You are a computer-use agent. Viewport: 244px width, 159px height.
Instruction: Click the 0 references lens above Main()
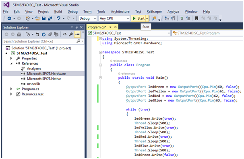pyautogui.click(x=126, y=73)
